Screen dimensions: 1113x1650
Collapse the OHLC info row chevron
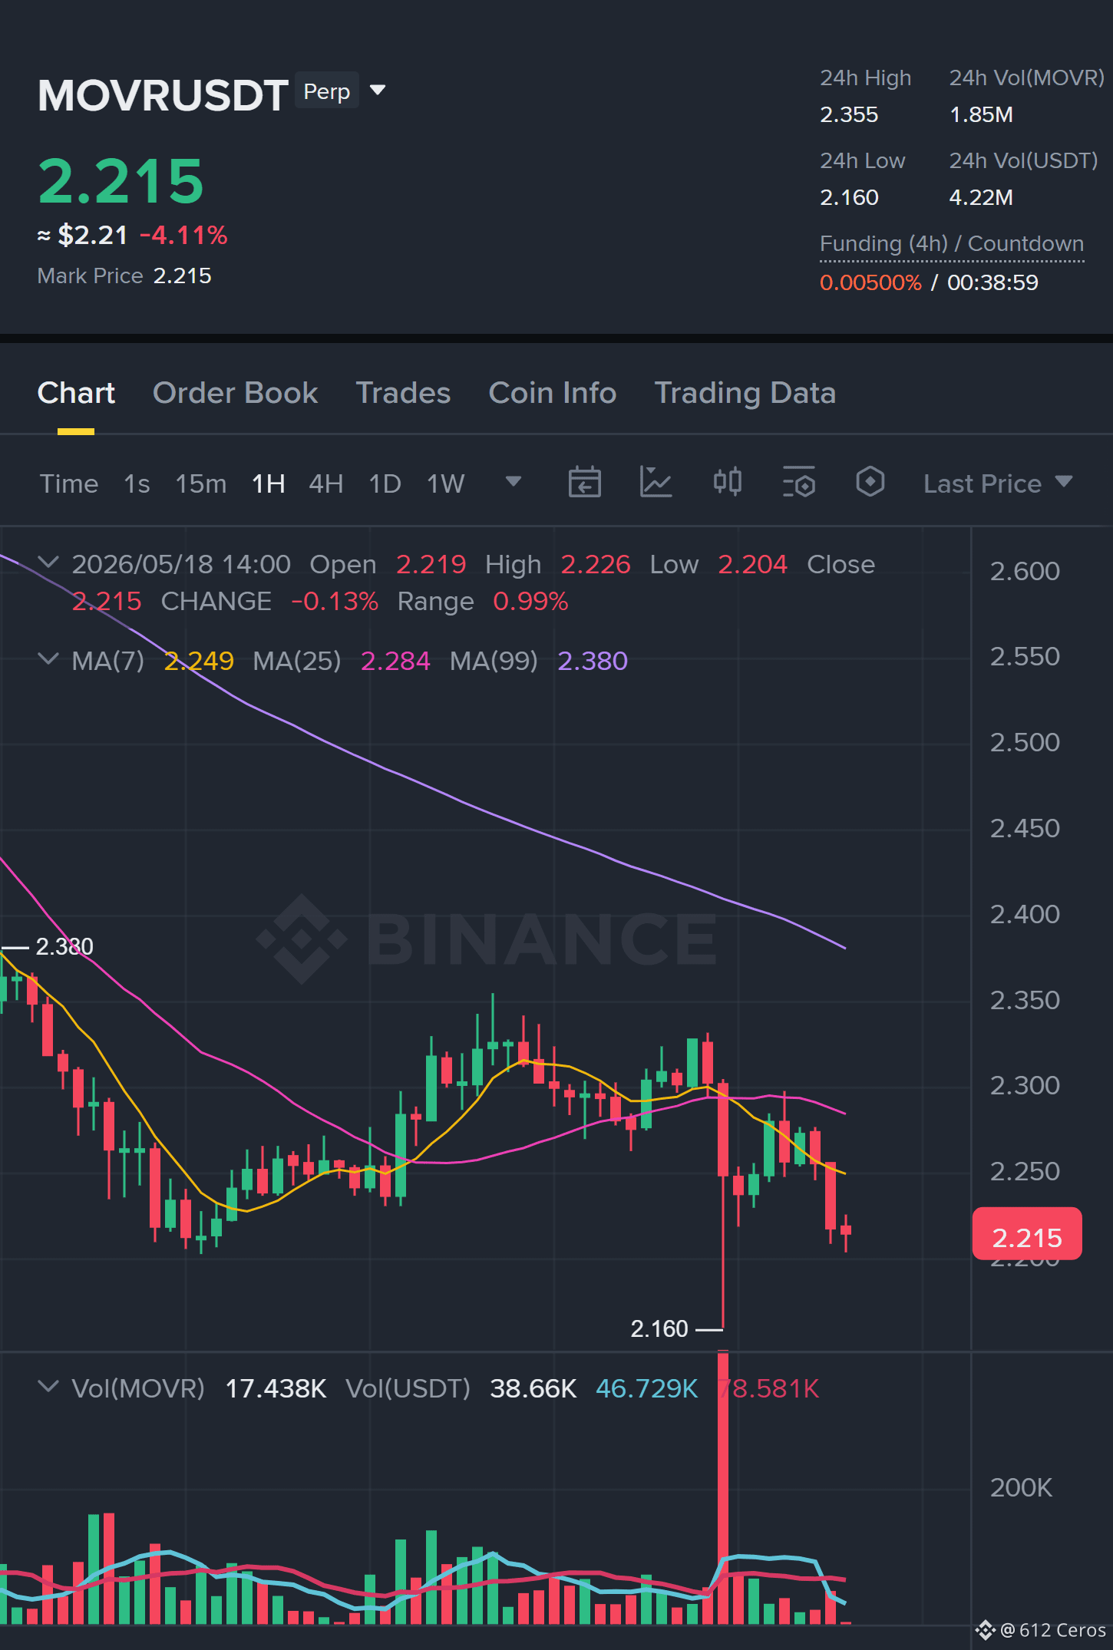click(48, 563)
